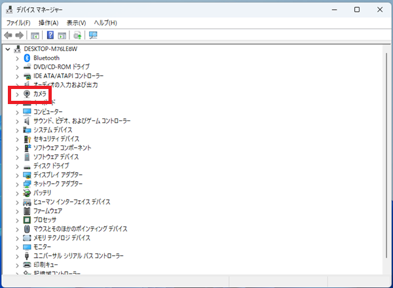Expand the ディスプレイ アダプター node
This screenshot has width=393, height=288.
[x=17, y=175]
